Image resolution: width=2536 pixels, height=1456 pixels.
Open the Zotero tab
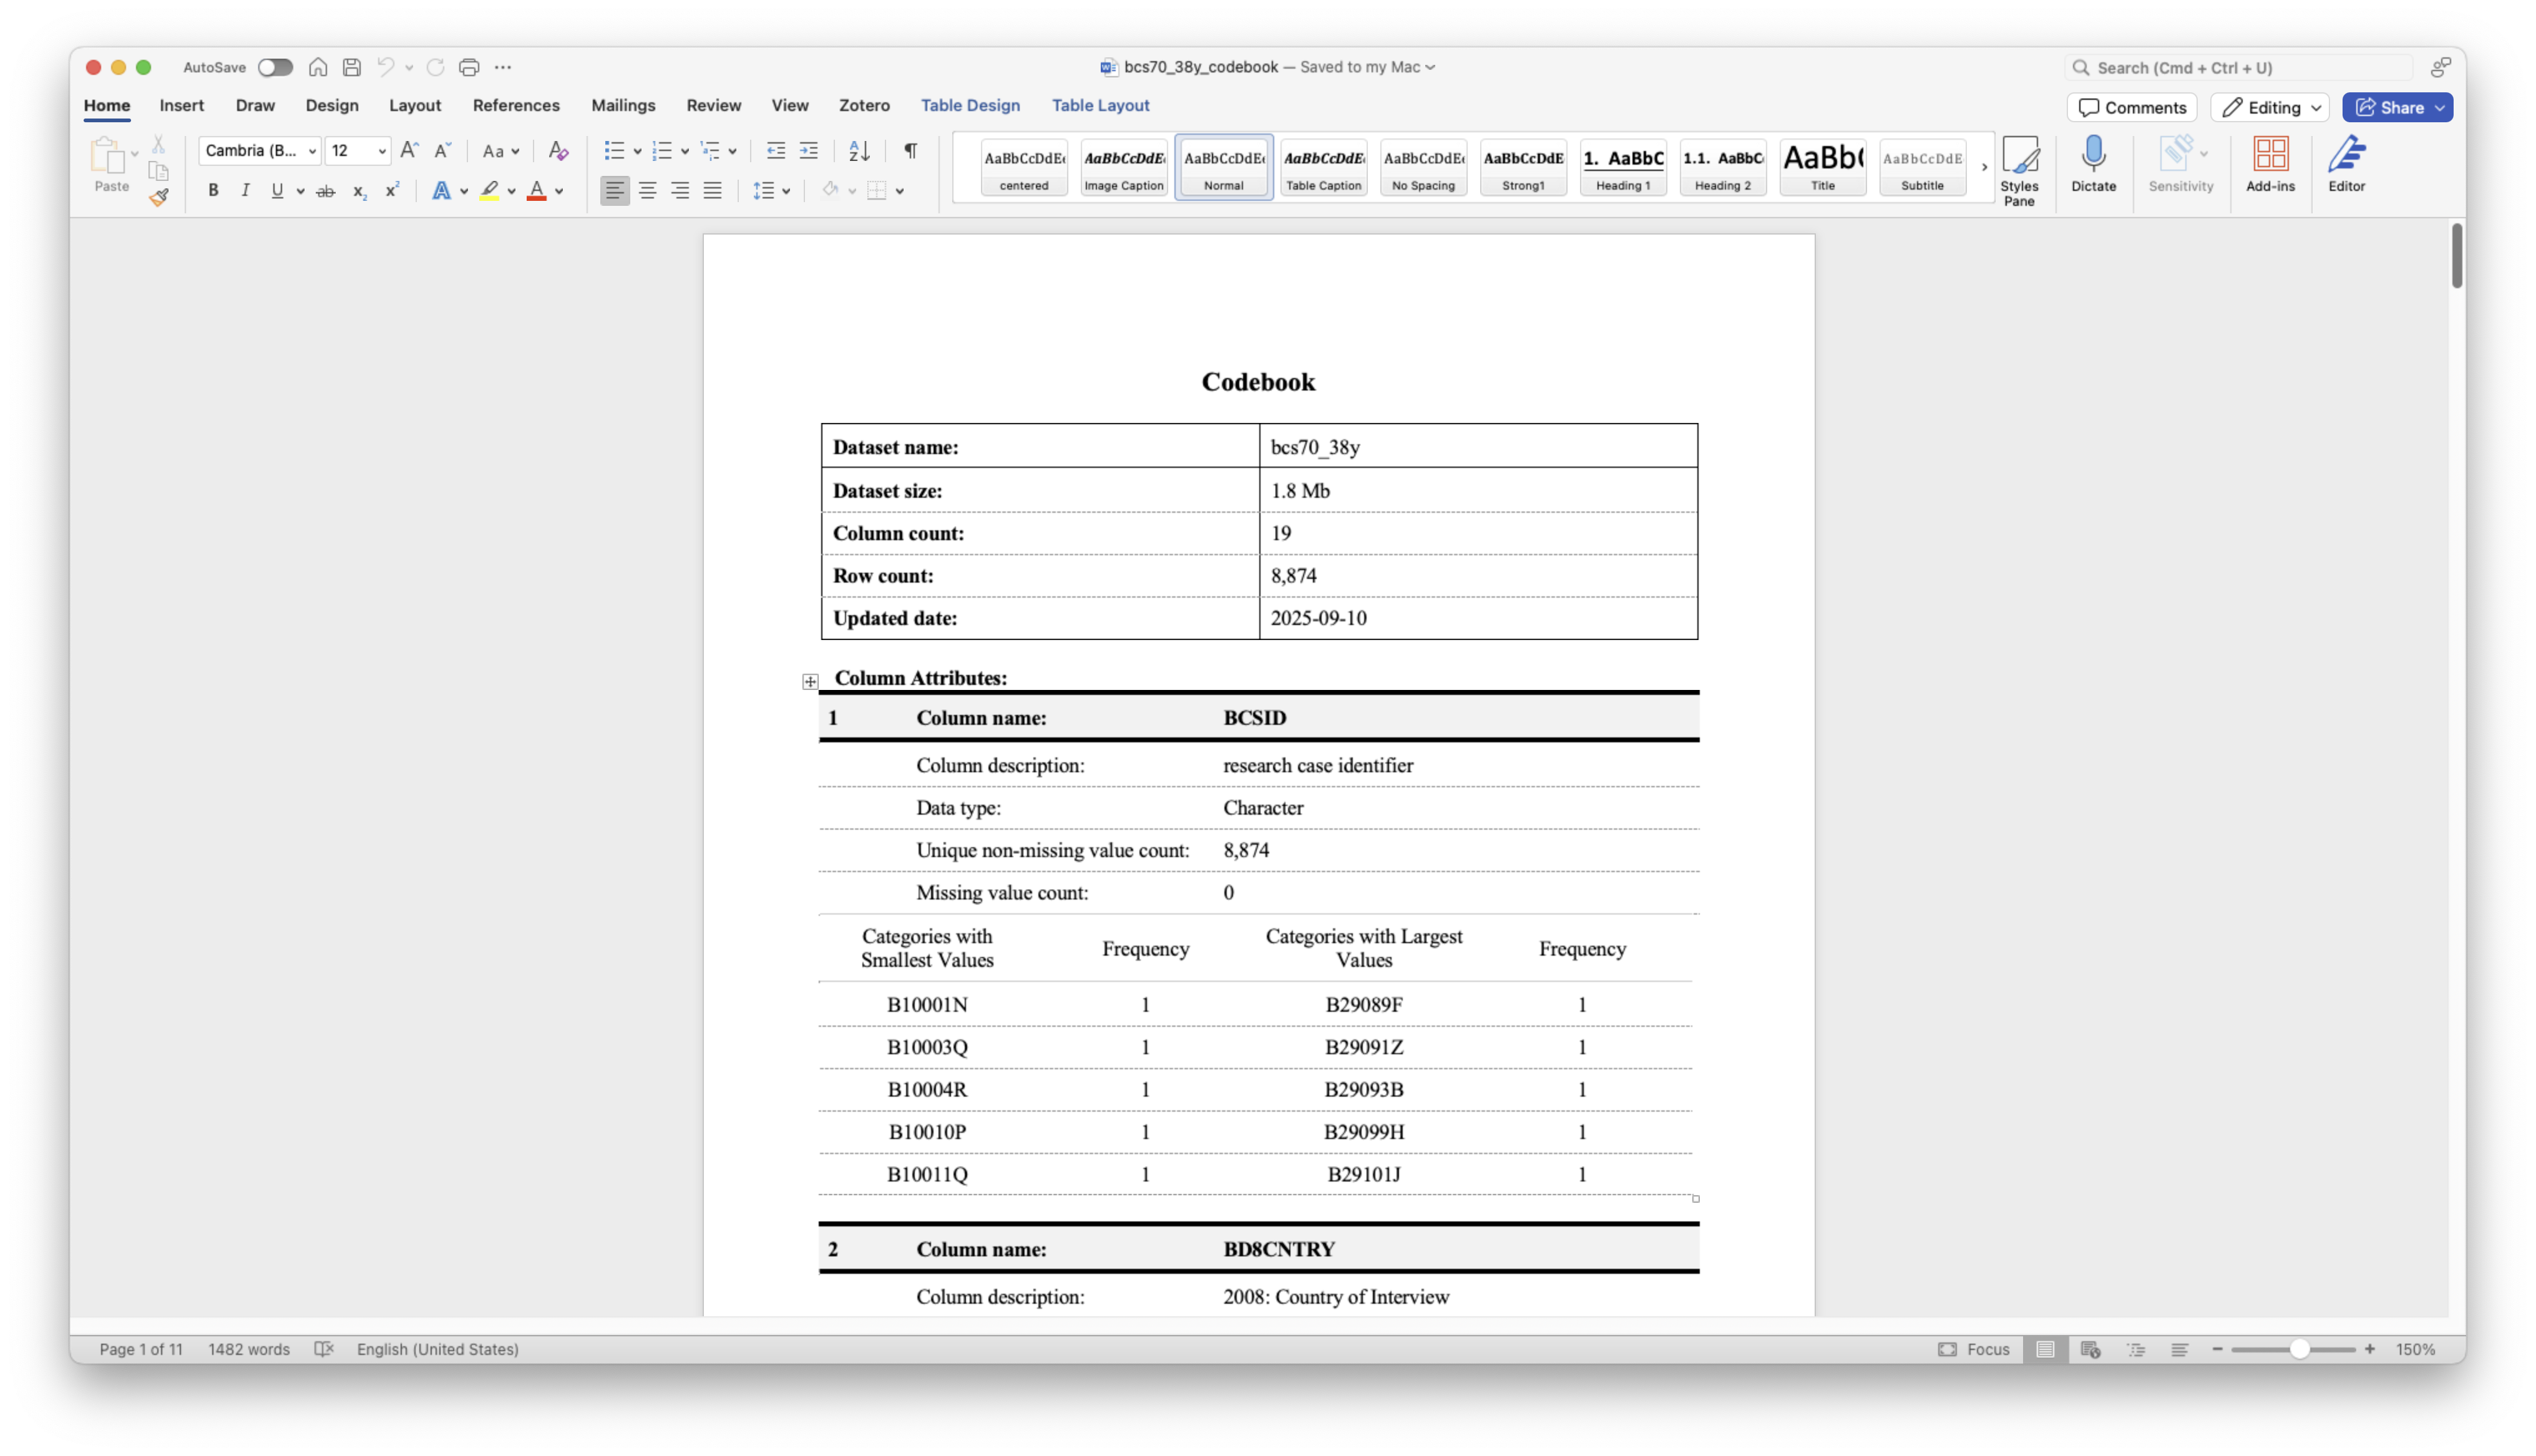point(864,105)
